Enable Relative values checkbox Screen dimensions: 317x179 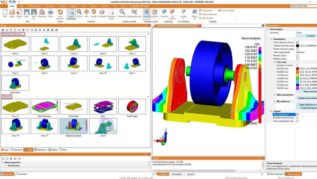coord(297,59)
